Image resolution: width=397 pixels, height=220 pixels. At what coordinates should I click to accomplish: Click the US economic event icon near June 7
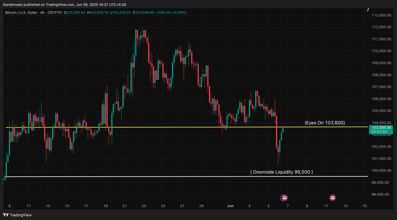[x=285, y=198]
